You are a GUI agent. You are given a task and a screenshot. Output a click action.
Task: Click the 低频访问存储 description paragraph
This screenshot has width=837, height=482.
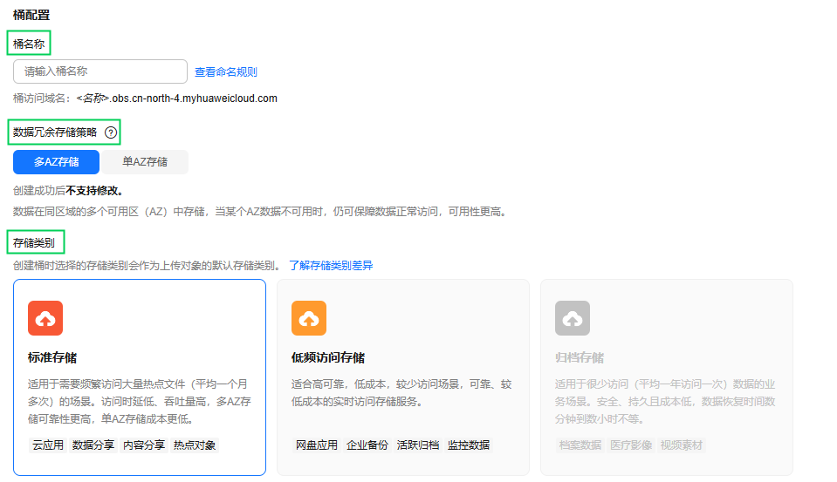tap(401, 393)
